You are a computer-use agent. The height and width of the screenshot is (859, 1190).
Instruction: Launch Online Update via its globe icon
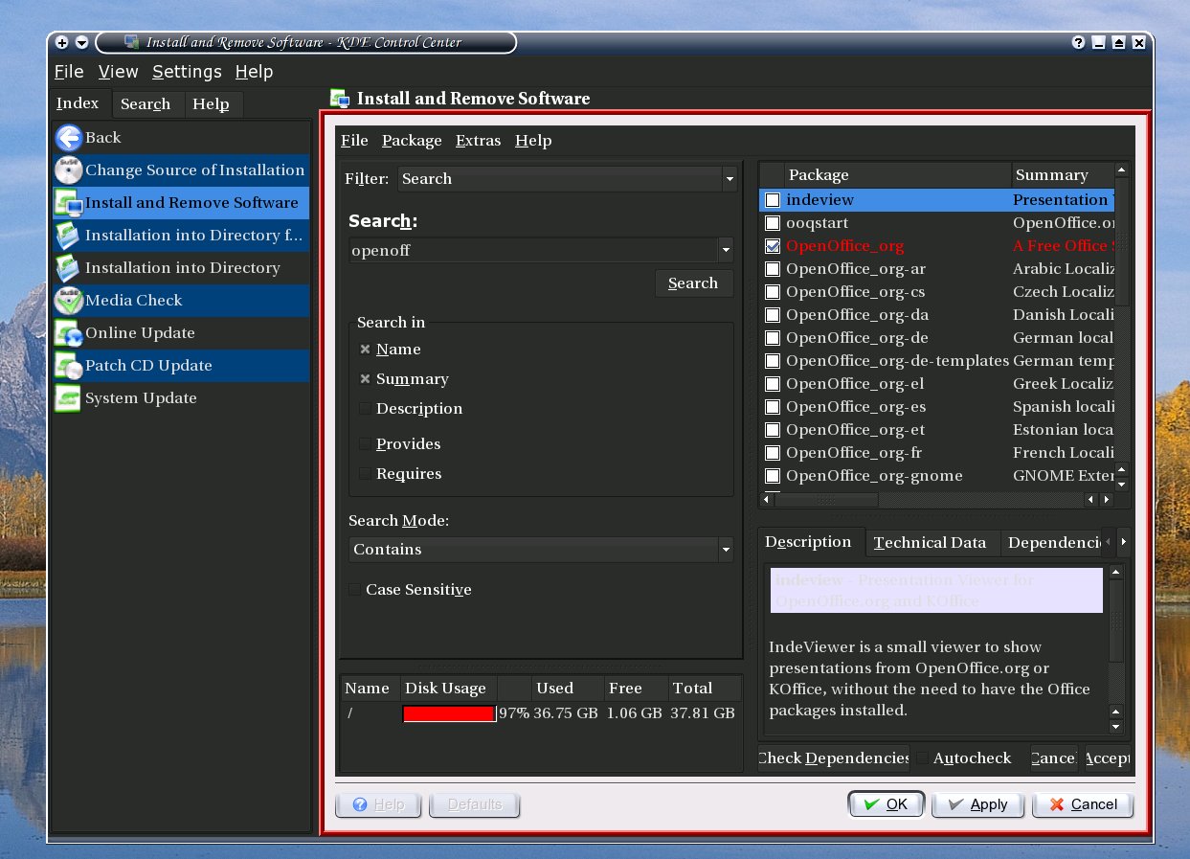[68, 333]
